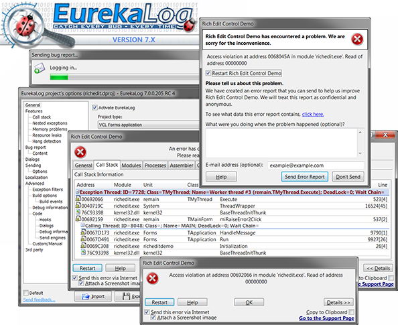Click the Don't Send button
The height and width of the screenshot is (325, 398).
(348, 177)
